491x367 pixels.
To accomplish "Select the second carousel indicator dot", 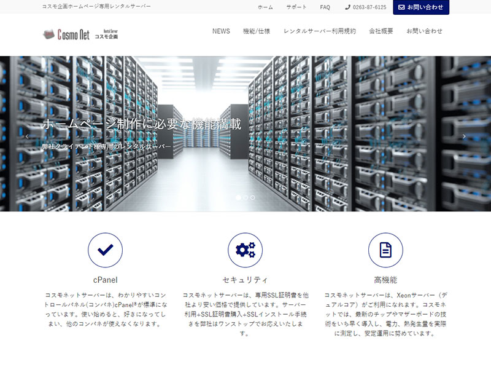I will (x=245, y=197).
